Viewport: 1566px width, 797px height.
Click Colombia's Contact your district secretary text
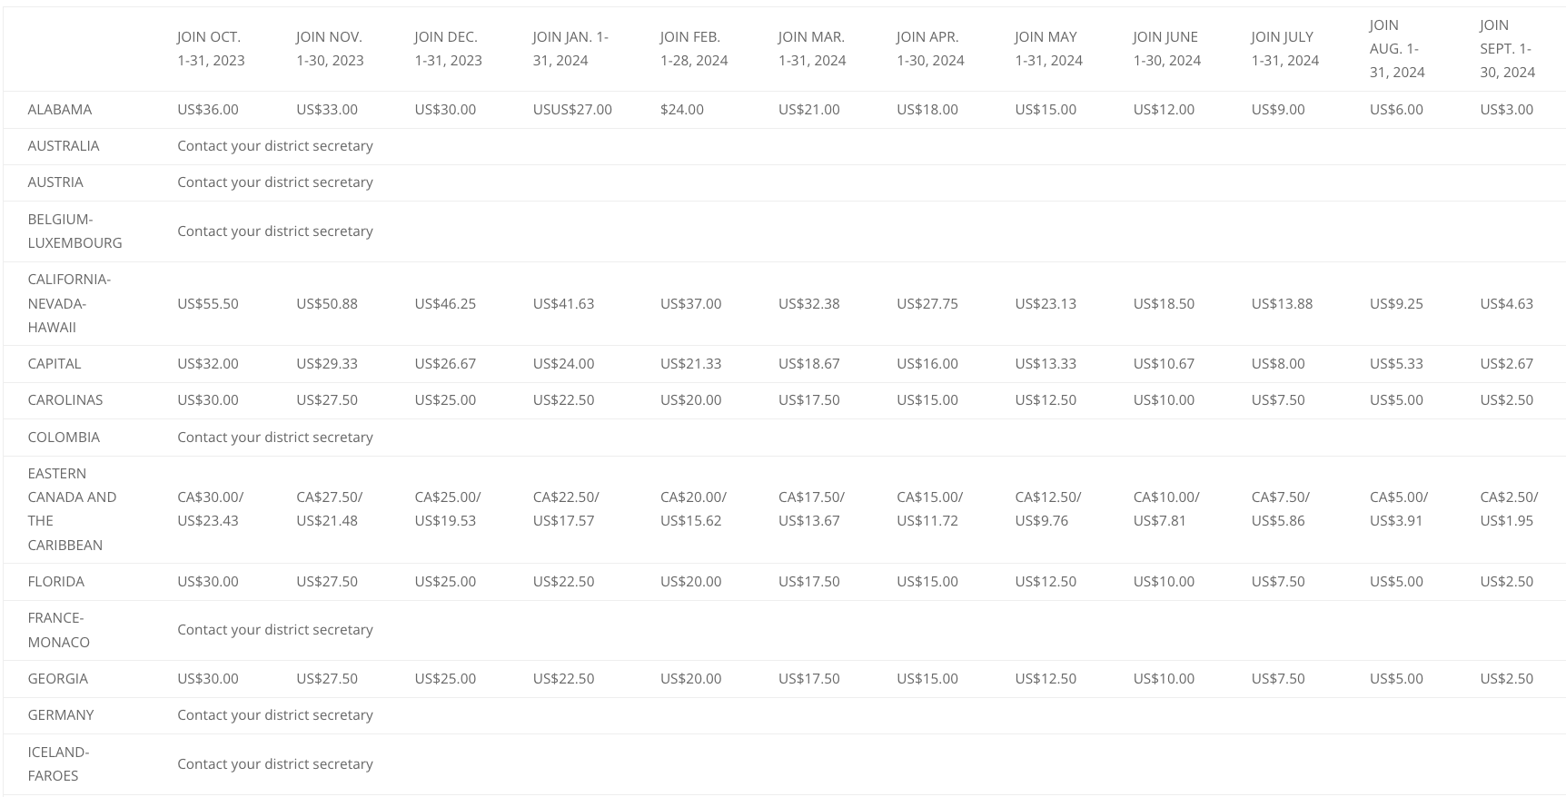(x=275, y=438)
